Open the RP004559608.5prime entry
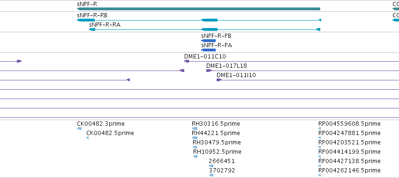 coord(349,124)
